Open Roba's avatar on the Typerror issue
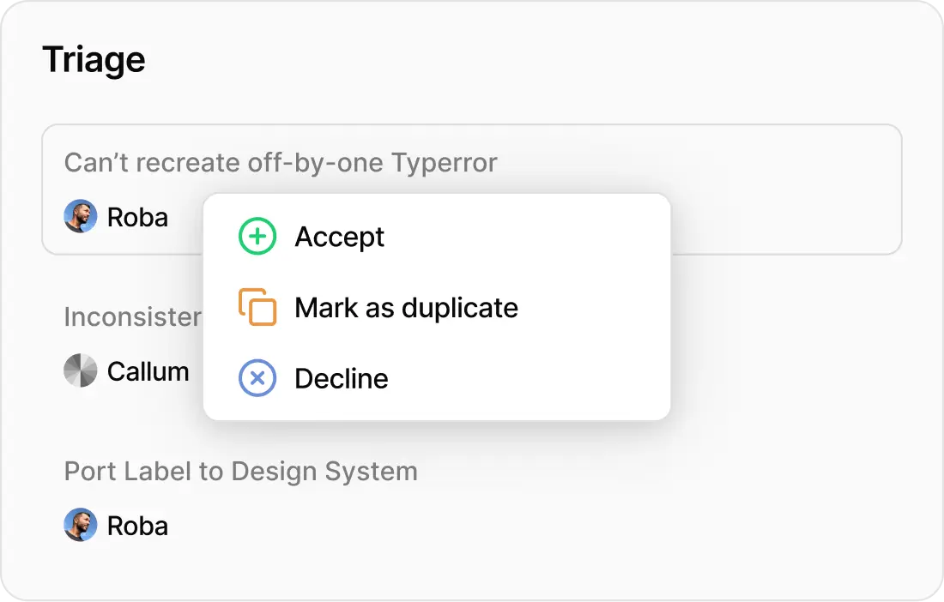Screen dimensions: 944x602 click(81, 216)
